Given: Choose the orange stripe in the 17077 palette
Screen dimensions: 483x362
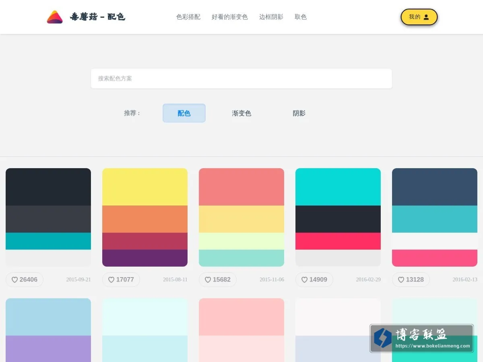Looking at the screenshot, I should (145, 219).
